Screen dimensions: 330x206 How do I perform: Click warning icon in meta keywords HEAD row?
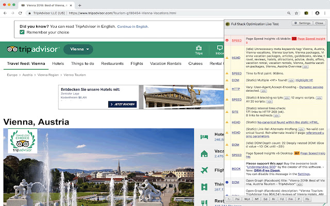227,58
